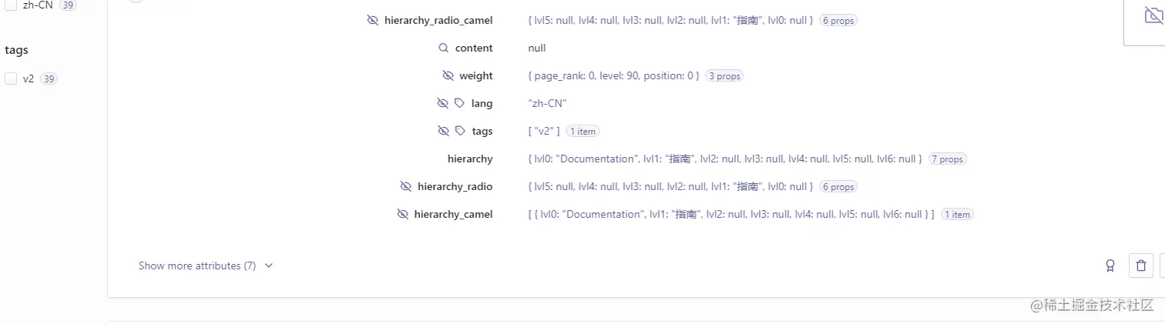Expand the 7 props badge on hierarchy
This screenshot has width=1165, height=324.
coord(947,159)
